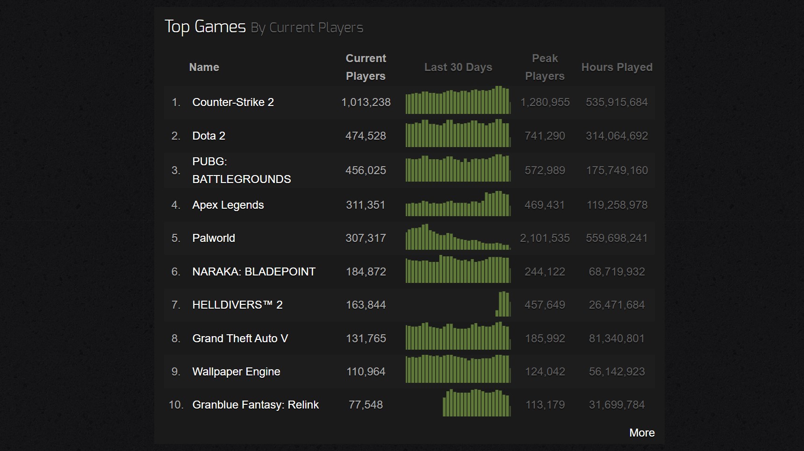Select peak players value 469,431

pyautogui.click(x=545, y=205)
